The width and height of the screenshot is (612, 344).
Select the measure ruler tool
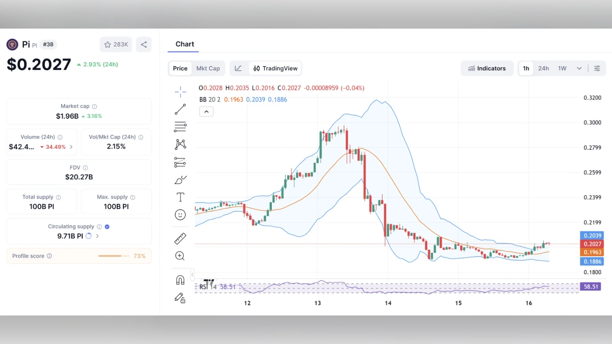point(180,238)
